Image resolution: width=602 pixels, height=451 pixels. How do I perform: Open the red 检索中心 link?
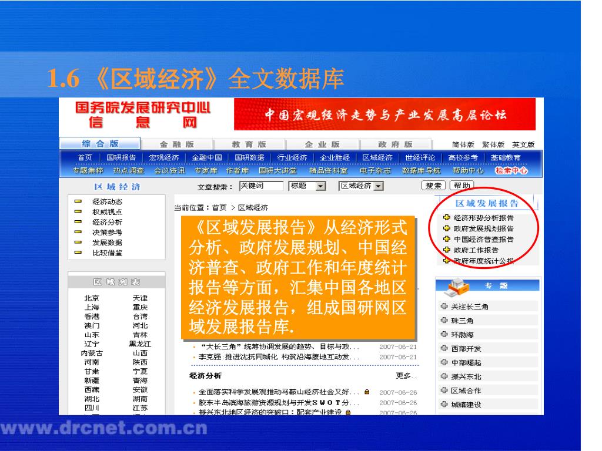click(x=511, y=171)
